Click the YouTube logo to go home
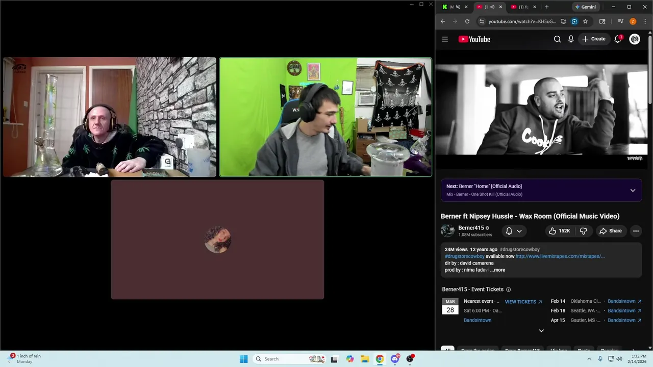653x367 pixels. pyautogui.click(x=474, y=39)
